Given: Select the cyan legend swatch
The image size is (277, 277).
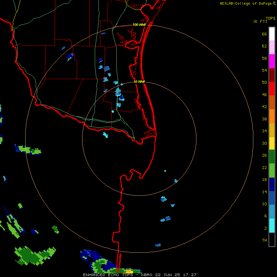Looking at the screenshot, I should [x=272, y=226].
